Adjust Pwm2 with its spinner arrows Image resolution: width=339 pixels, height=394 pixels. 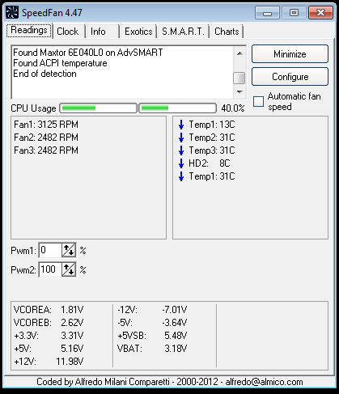(69, 269)
